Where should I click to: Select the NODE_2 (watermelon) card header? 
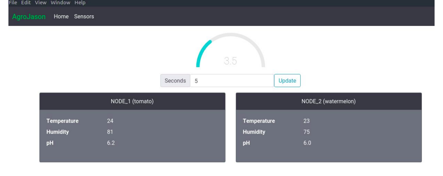tap(329, 102)
